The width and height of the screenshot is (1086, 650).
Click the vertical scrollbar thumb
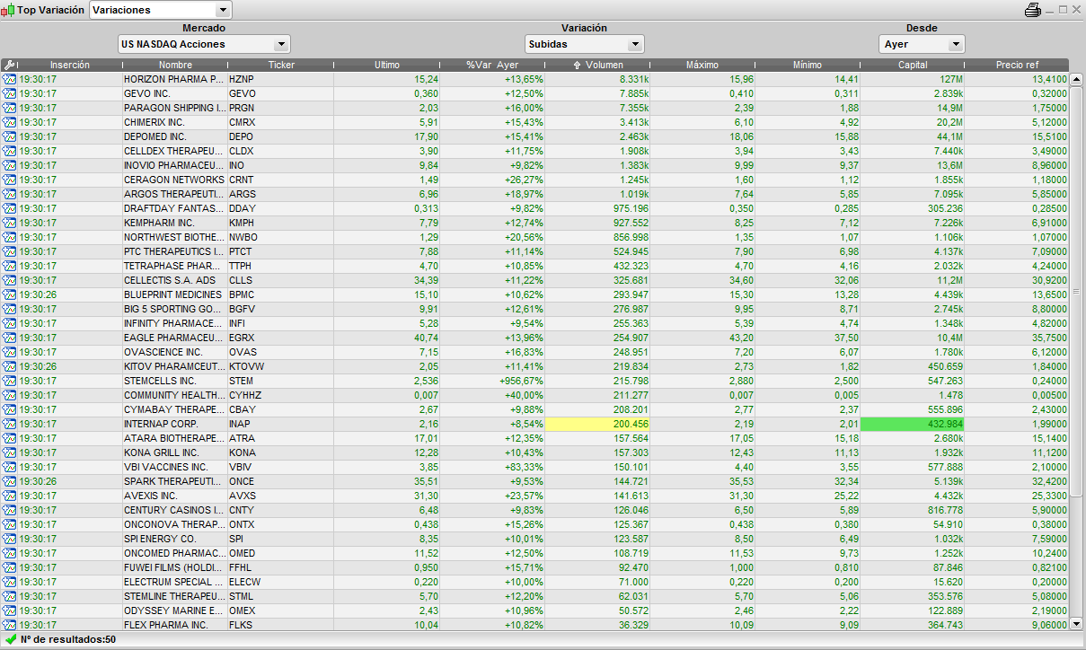(x=1076, y=292)
